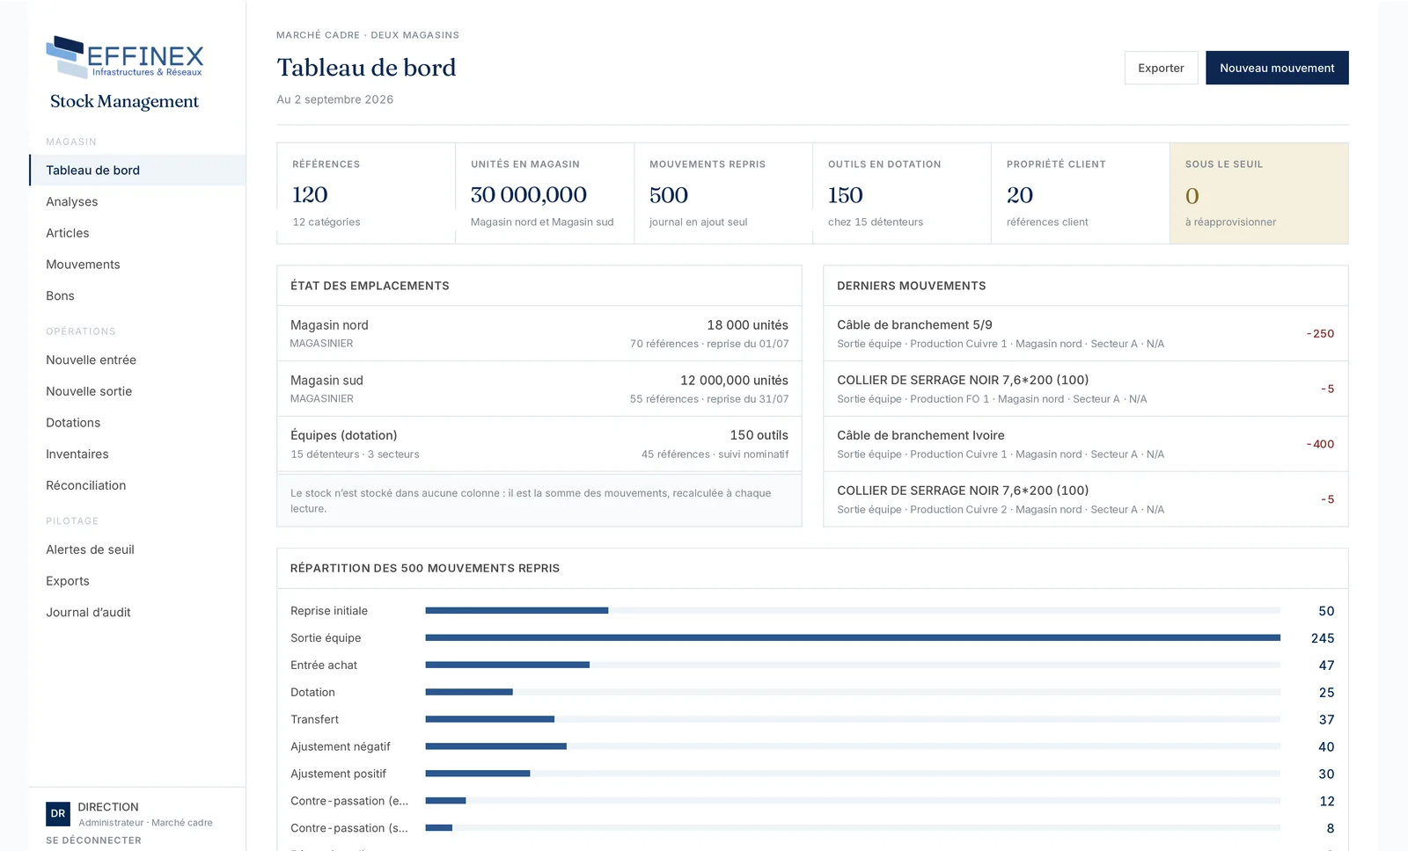
Task: Click the Se déconnecter link
Action: [x=93, y=840]
